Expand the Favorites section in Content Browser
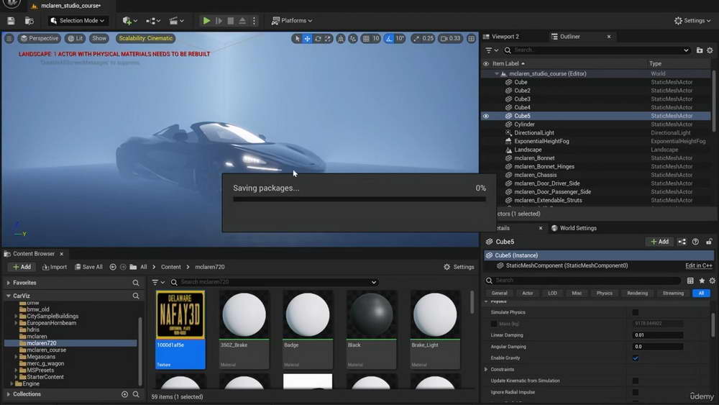 point(9,283)
